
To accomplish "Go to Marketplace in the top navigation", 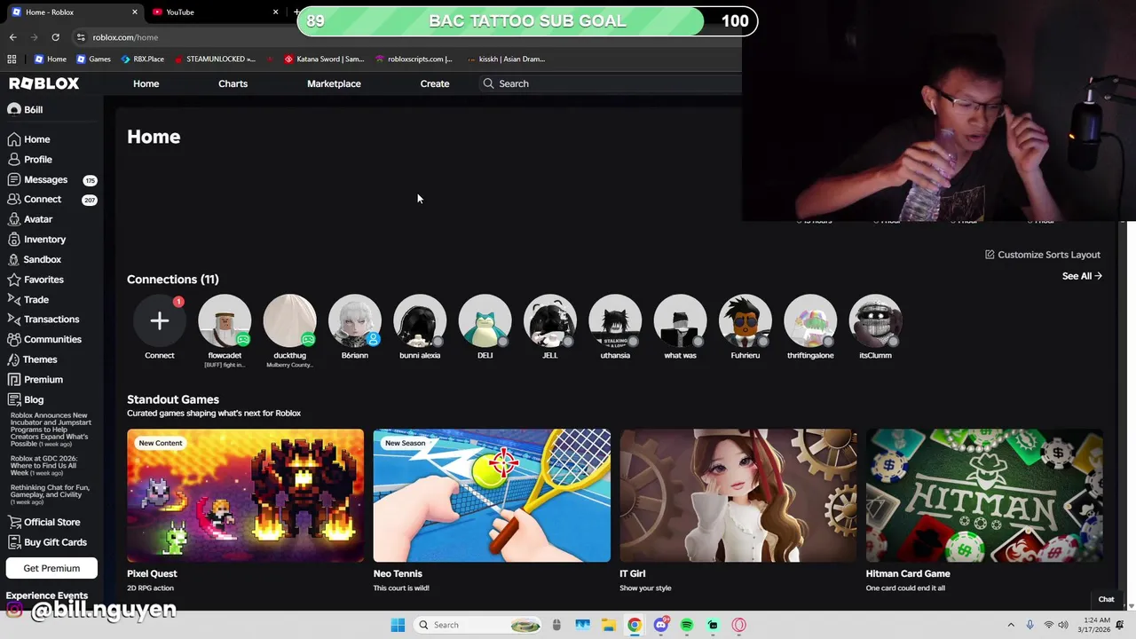I will (x=334, y=83).
